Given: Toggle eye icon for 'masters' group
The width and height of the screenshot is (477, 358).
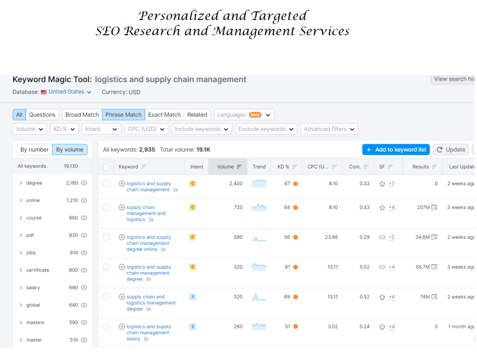Looking at the screenshot, I should coord(84,322).
